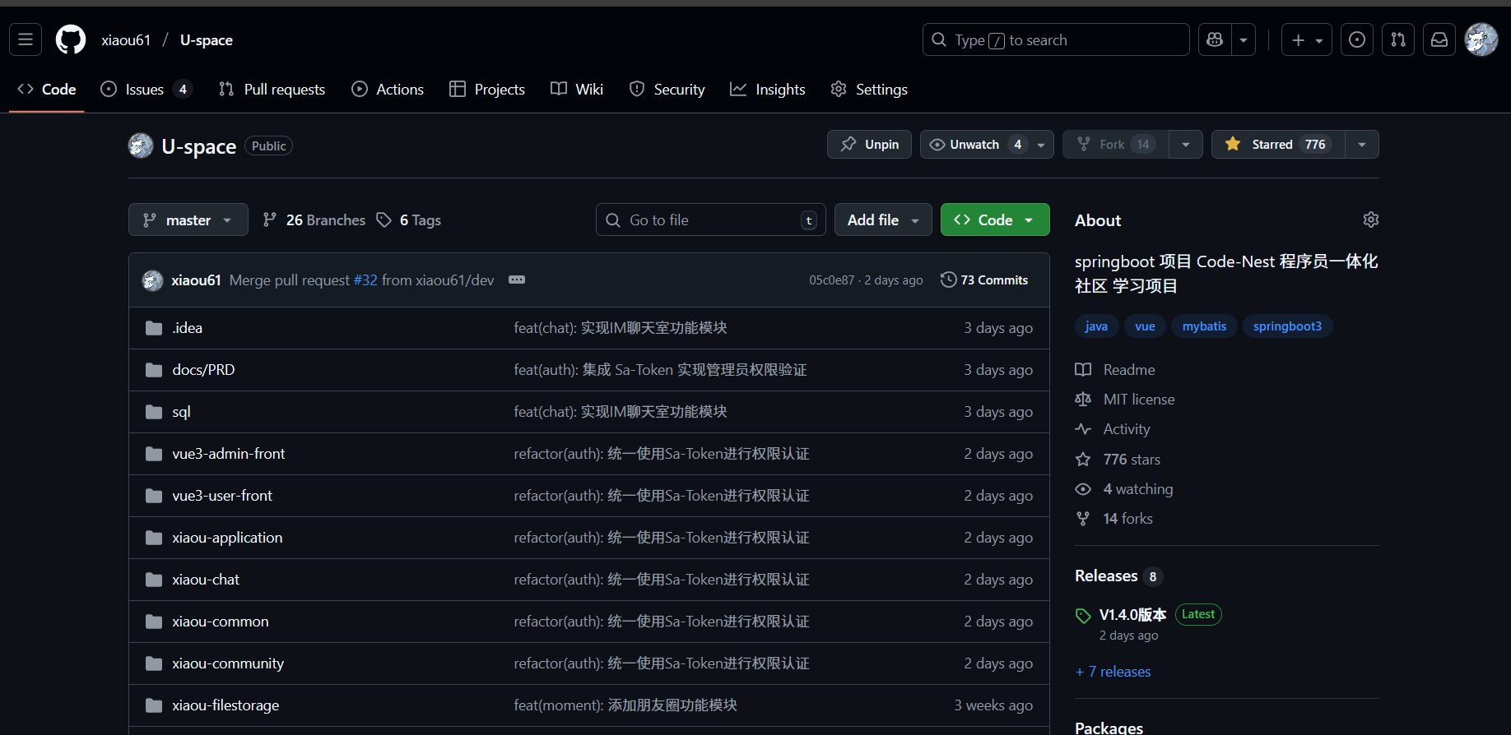Click the xiaou-application folder icon
1511x735 pixels.
[154, 538]
